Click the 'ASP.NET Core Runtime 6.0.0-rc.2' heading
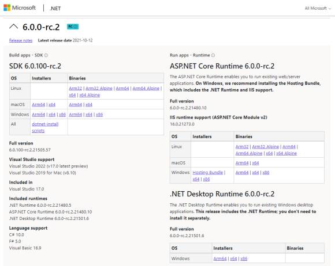335x266 pixels. pos(222,66)
